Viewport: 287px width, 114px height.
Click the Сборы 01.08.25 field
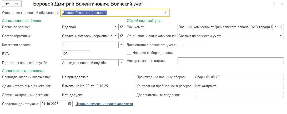239,77
